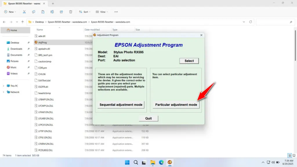Select the apdadrv.dll file

(x=44, y=49)
